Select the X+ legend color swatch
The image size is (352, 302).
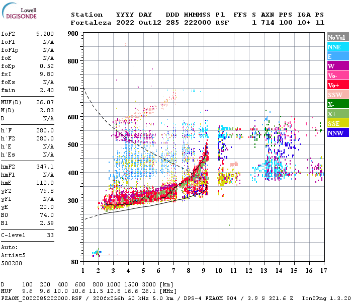[338, 114]
